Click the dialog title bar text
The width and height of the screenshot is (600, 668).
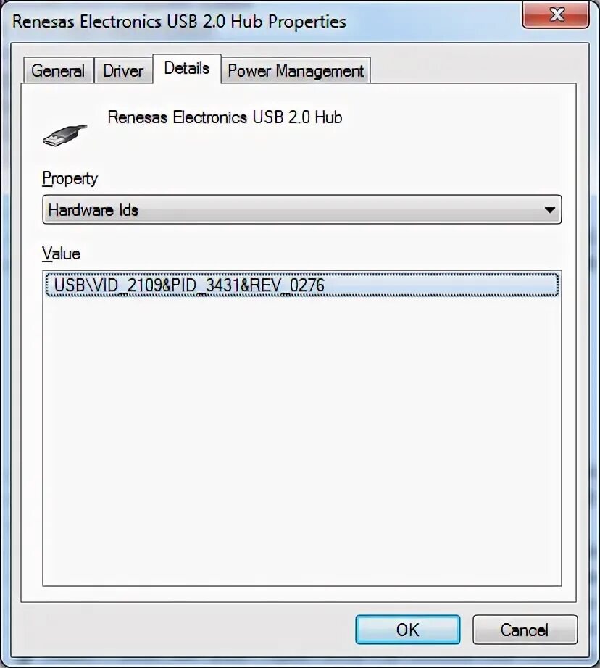click(x=180, y=21)
